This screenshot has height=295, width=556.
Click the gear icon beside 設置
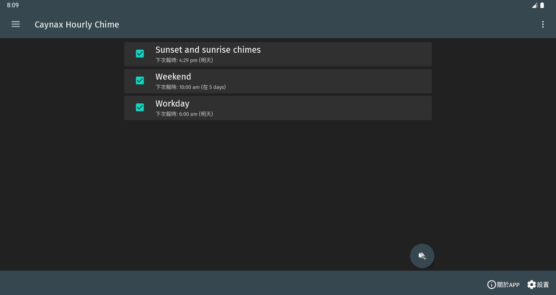531,285
